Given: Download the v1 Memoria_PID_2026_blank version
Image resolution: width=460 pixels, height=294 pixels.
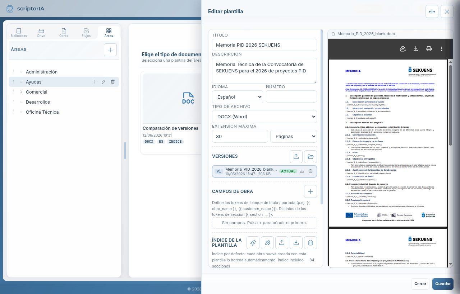Looking at the screenshot, I should pos(302,171).
